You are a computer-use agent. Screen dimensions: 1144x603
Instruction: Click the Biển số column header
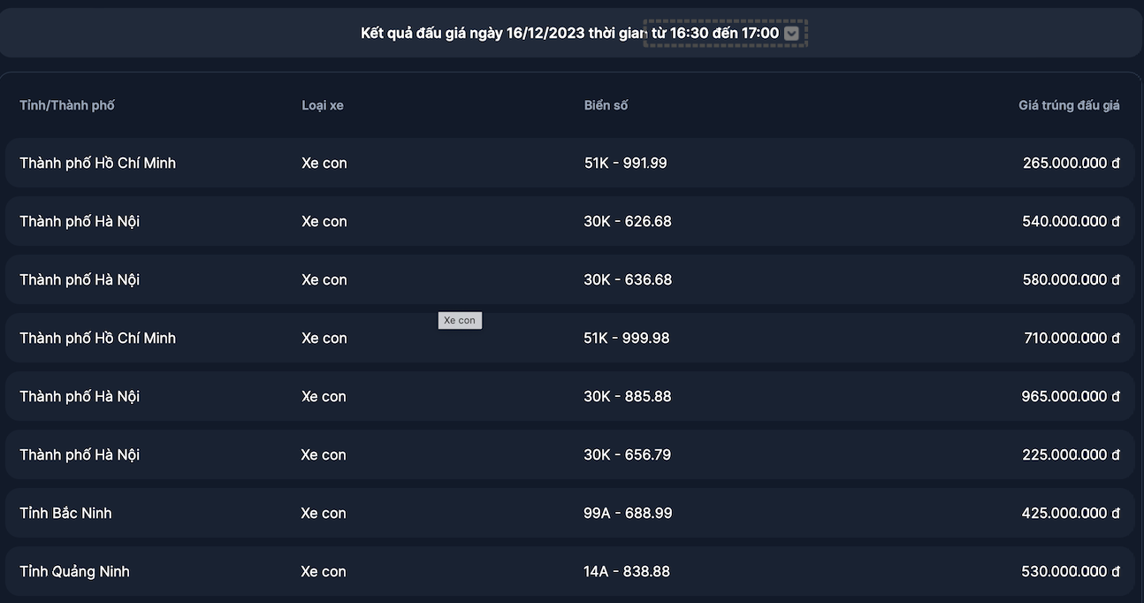606,105
